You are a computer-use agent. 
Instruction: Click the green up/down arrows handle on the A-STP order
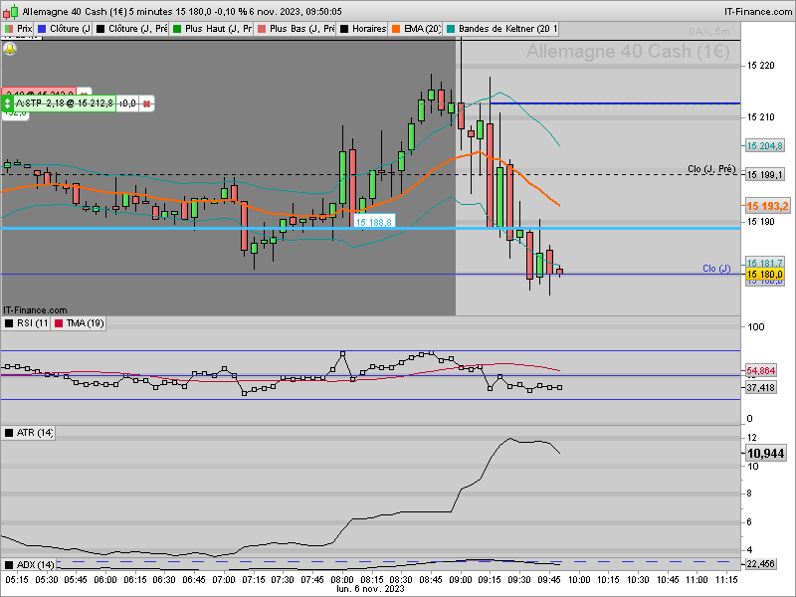coord(7,103)
